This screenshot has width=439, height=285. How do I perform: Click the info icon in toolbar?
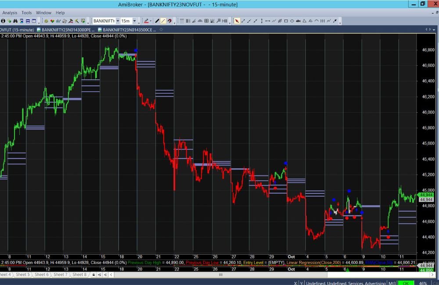point(3,21)
